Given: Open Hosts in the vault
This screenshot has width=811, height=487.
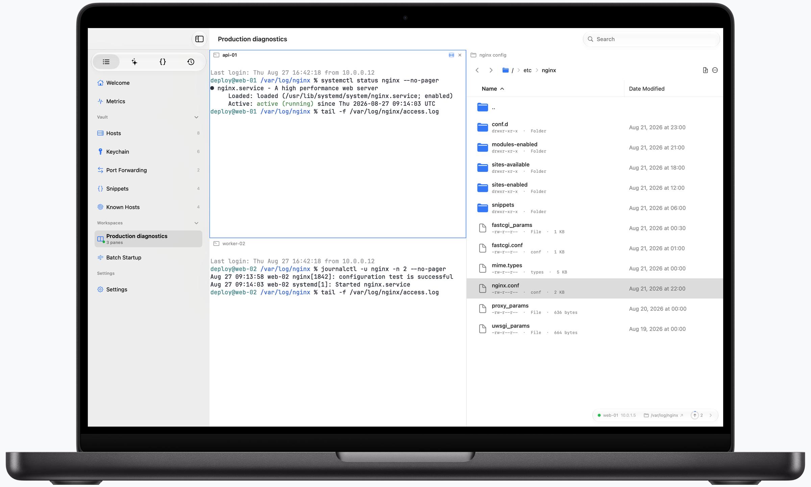Looking at the screenshot, I should click(148, 133).
